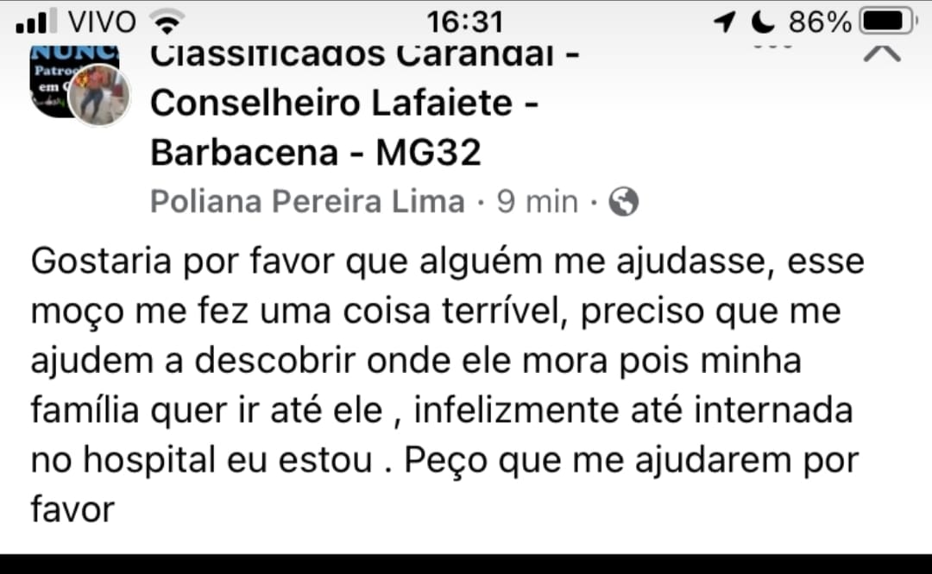Open Poliana Pereira Lima's profile
932x574 pixels.
point(307,202)
